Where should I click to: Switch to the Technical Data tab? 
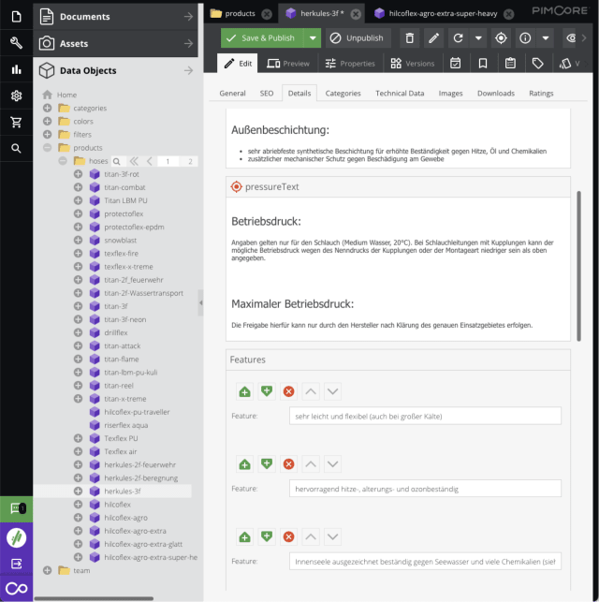400,94
